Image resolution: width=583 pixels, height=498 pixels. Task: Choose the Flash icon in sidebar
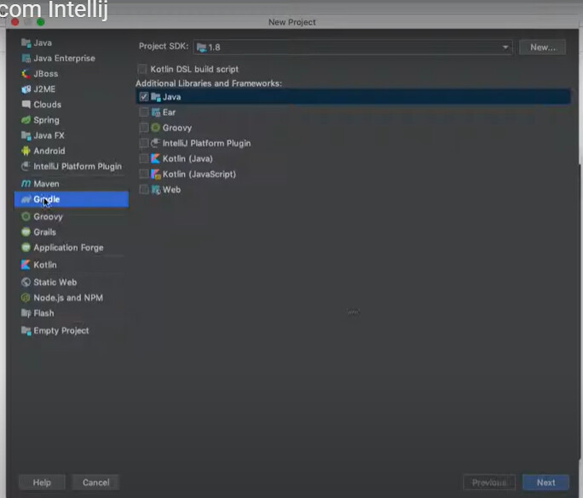pyautogui.click(x=26, y=313)
